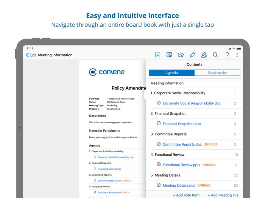265x198 pixels.
Task: Select 5. Meeting Details in Contents
Action: tap(194, 175)
